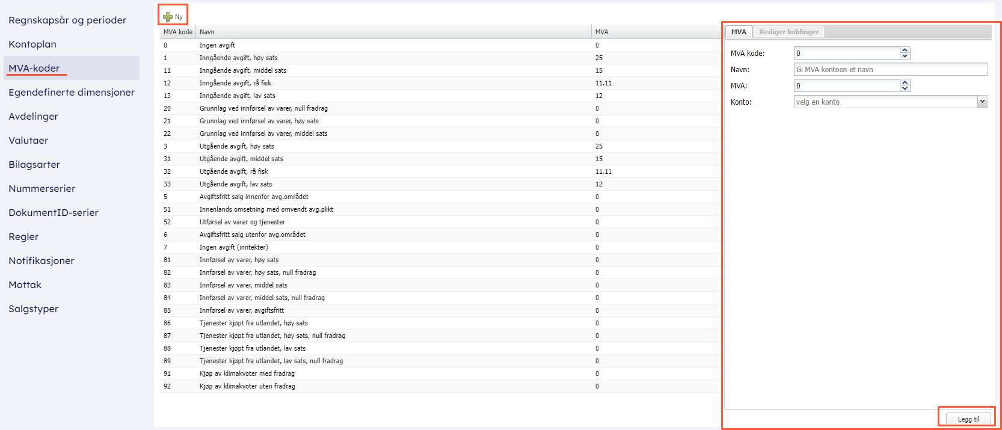Click the green plus Ny icon
This screenshot has width=1002, height=430.
(x=168, y=17)
